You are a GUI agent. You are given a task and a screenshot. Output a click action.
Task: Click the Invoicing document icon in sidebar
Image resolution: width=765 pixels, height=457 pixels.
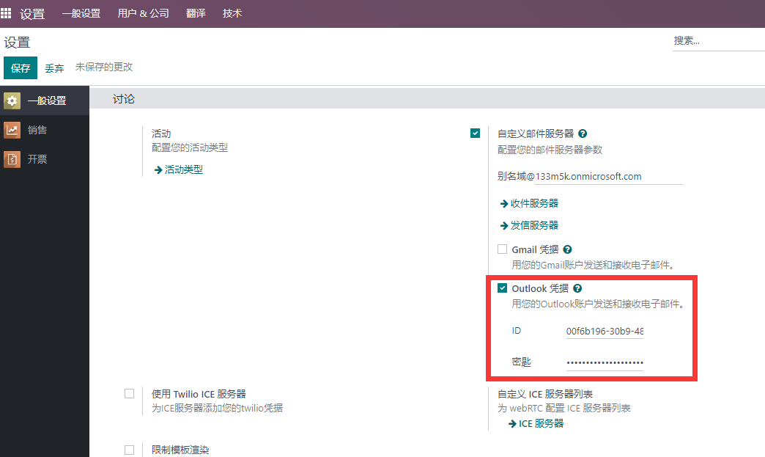pos(12,159)
